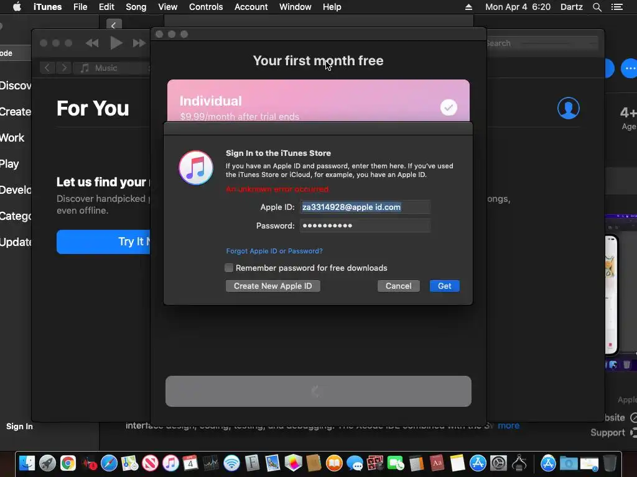
Task: Click the Apple ID email field
Action: coord(365,207)
